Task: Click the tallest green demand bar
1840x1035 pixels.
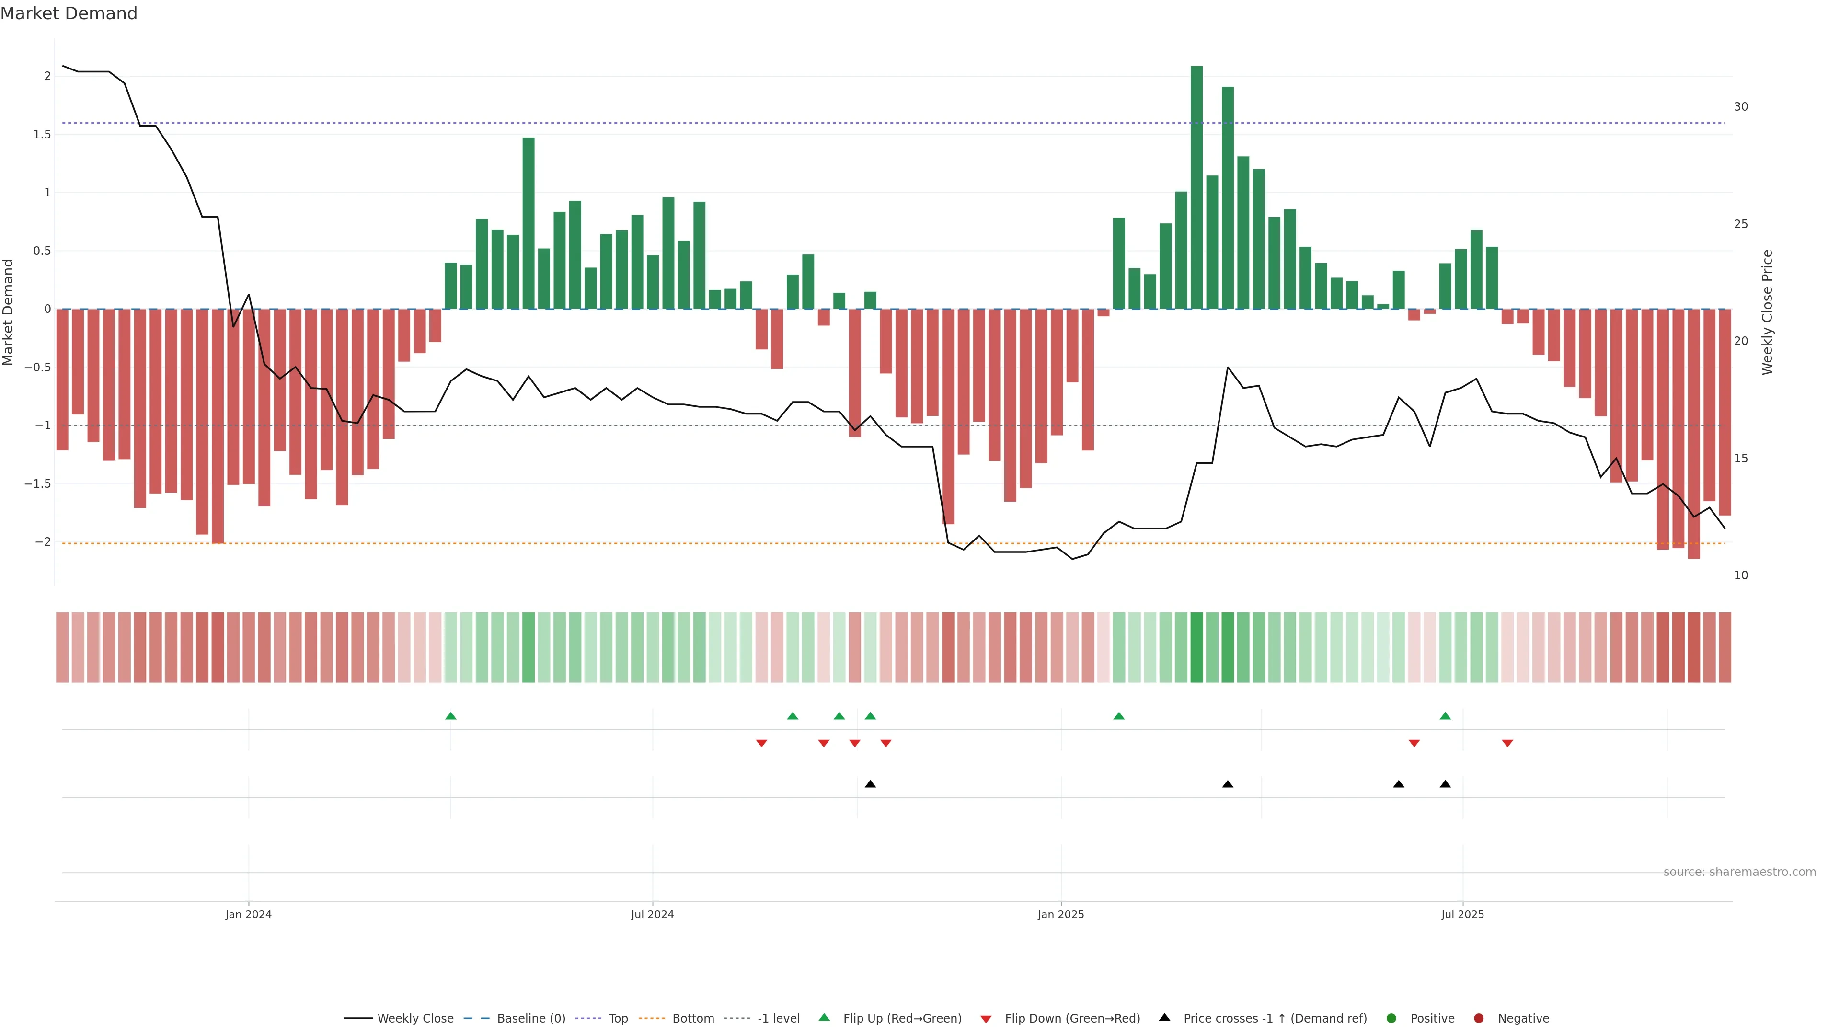Action: point(1196,187)
